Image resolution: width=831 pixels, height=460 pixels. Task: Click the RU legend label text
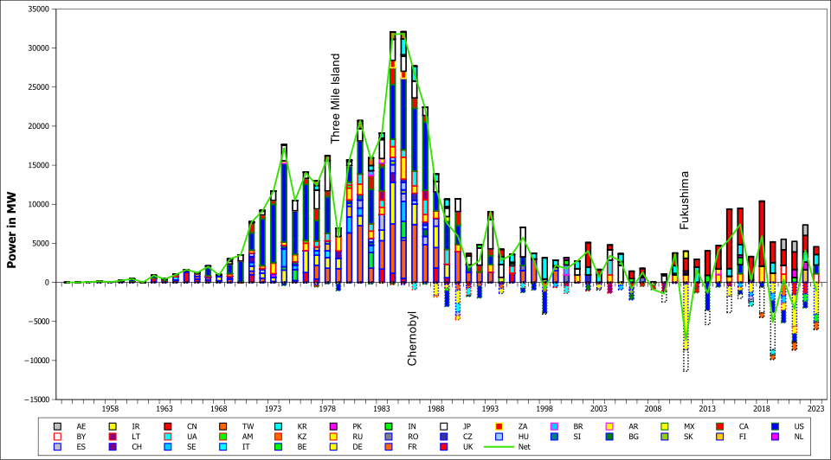click(x=358, y=437)
